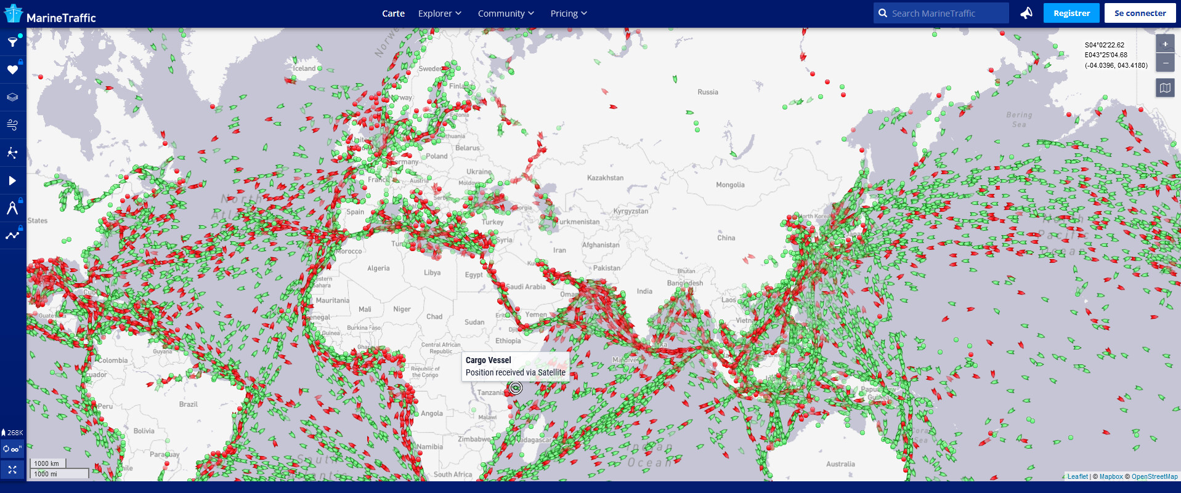1181x493 pixels.
Task: Select the Carte menu item
Action: [393, 14]
